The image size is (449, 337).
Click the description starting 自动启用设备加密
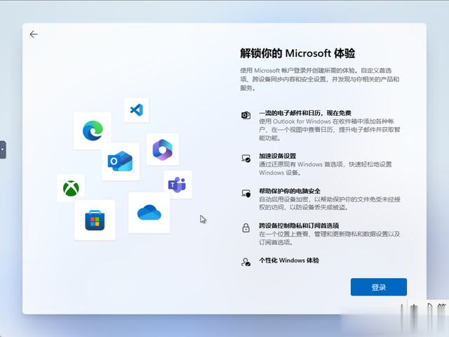pyautogui.click(x=330, y=203)
